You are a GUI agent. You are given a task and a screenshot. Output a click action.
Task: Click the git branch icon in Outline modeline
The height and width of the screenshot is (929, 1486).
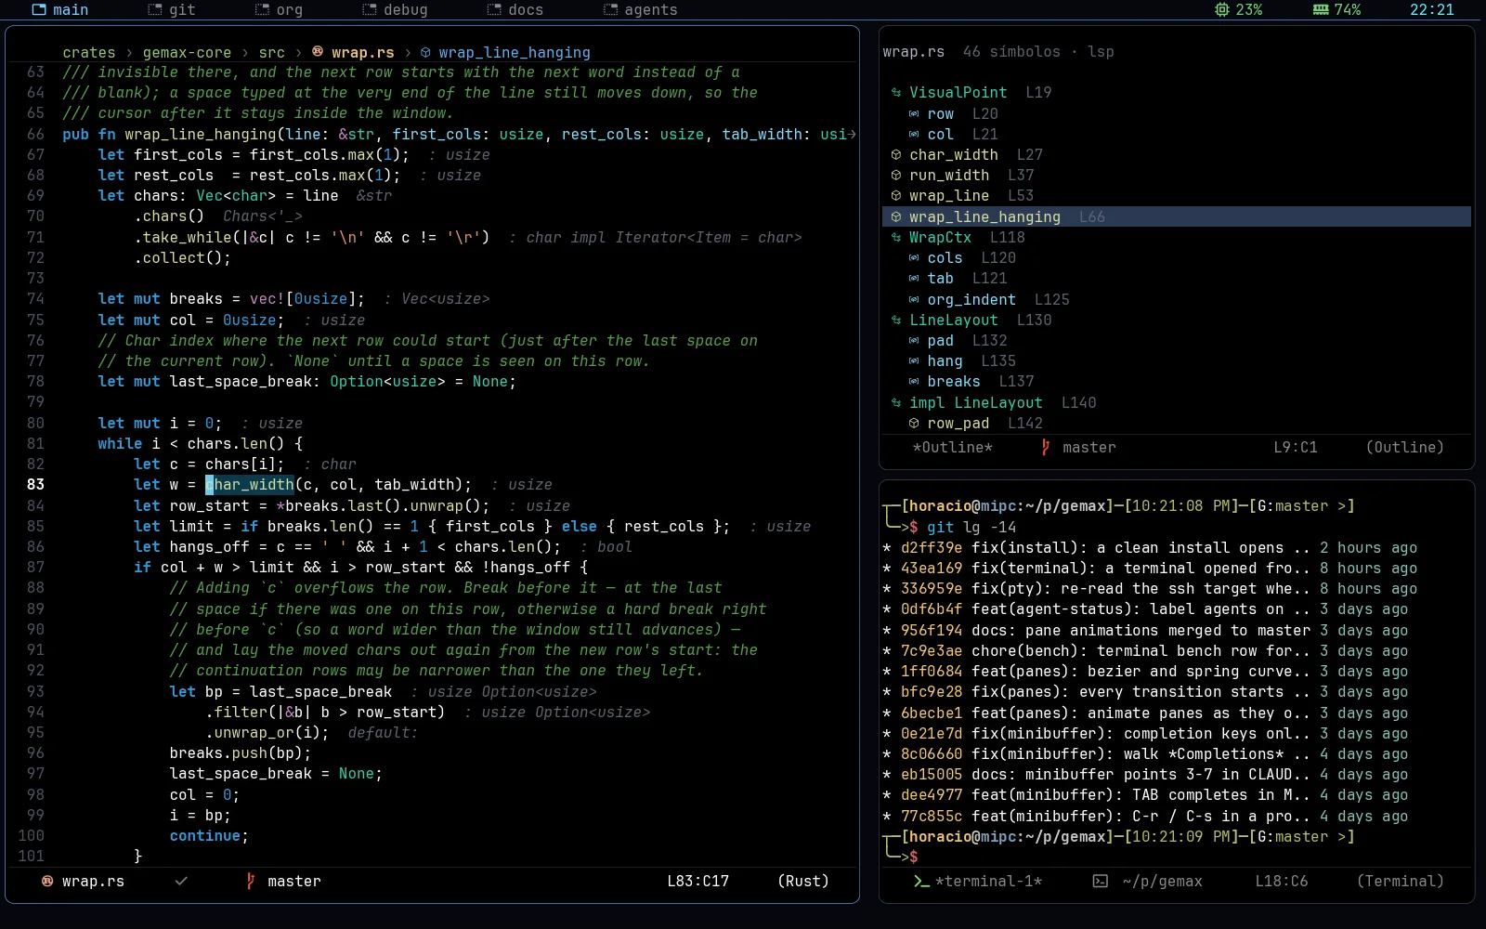click(x=1046, y=448)
